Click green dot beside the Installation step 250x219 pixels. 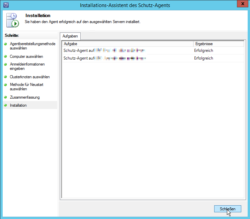click(5, 106)
